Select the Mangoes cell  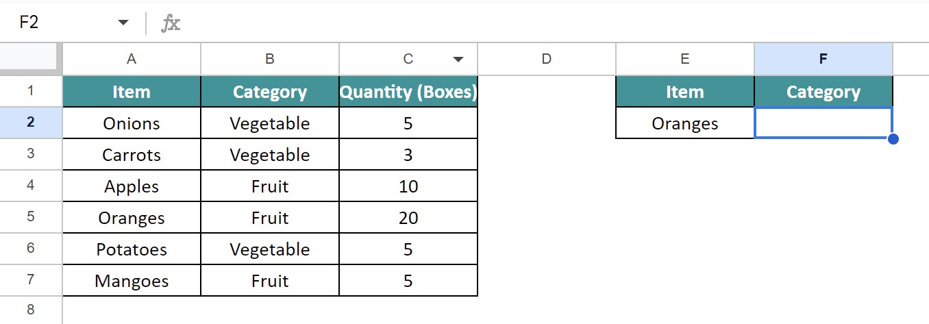coord(132,281)
